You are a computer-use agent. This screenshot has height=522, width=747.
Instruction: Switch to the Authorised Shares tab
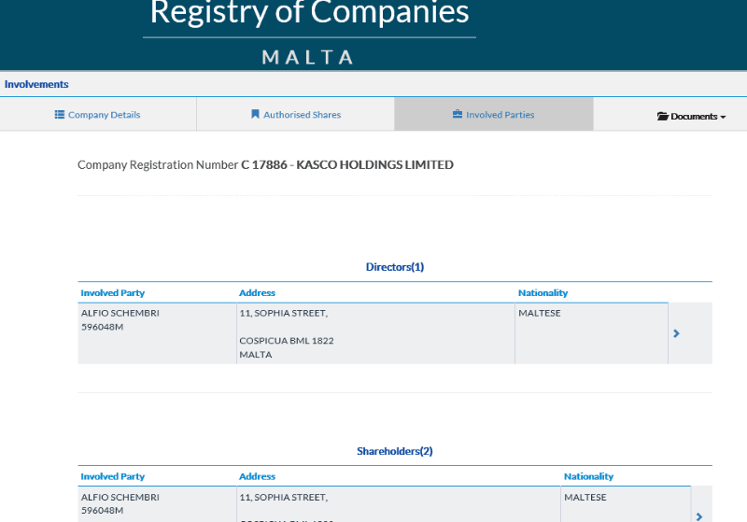pos(295,114)
